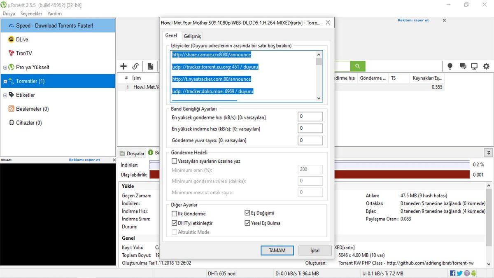Disable DHT'yi etkinleştir checkbox
Screen dimensions: 494x278
pyautogui.click(x=174, y=224)
